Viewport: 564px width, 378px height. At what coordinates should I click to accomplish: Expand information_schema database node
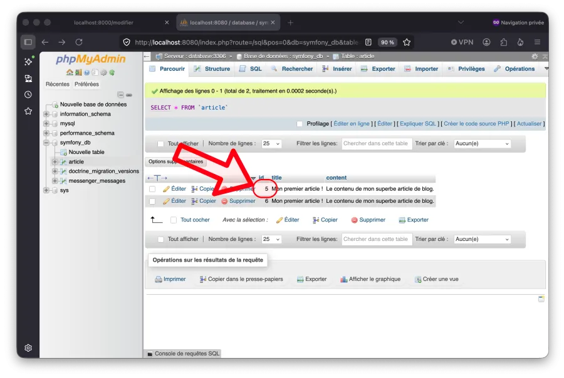46,115
